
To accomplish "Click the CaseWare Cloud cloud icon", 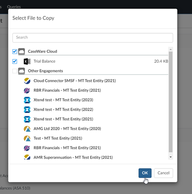I will click(22, 51).
